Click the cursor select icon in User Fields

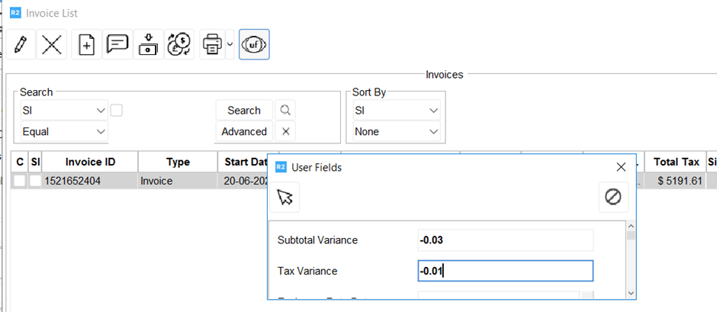(x=285, y=198)
